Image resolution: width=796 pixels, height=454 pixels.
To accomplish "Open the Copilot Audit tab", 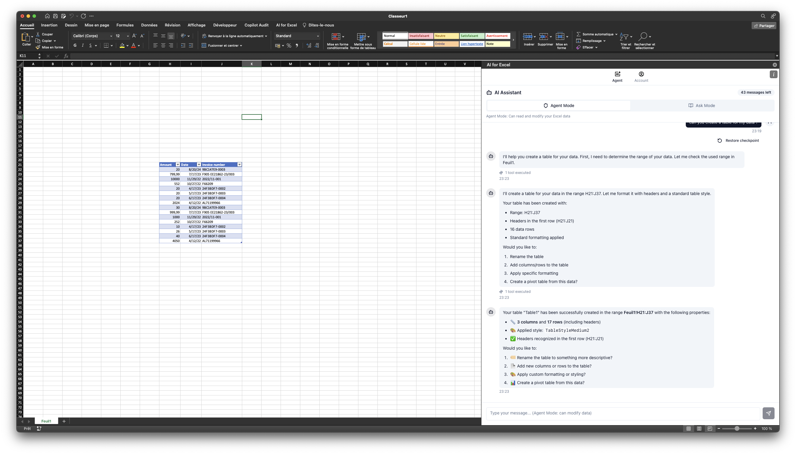I will [256, 25].
